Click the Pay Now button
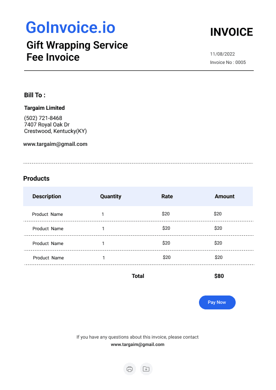This screenshot has height=390, width=276. (217, 302)
